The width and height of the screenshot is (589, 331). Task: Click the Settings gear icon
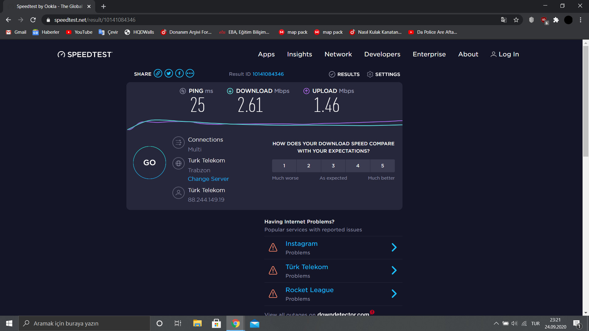point(370,74)
